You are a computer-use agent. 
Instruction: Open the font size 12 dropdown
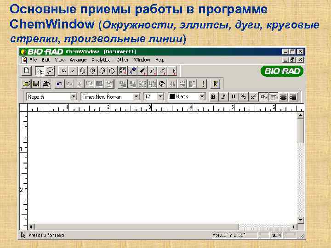pos(160,97)
